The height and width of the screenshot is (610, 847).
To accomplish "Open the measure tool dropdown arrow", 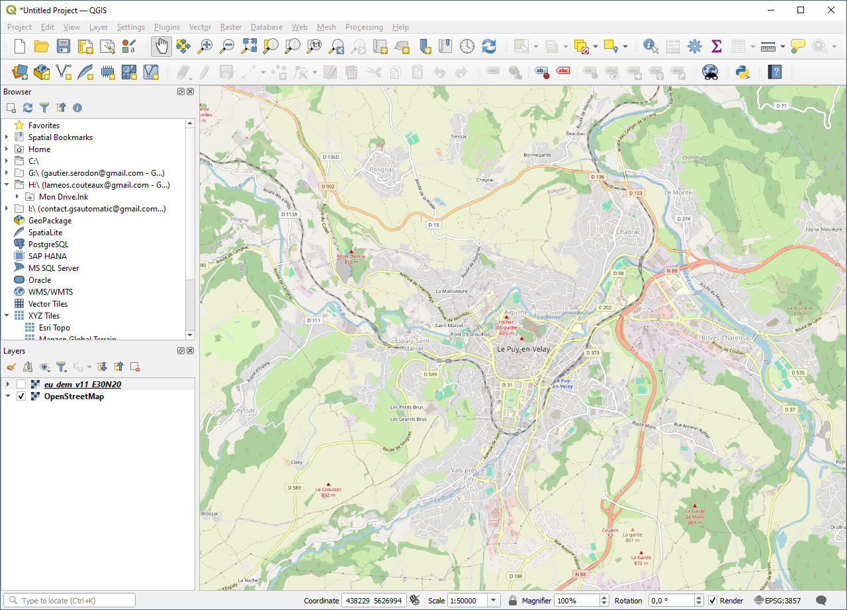I will pyautogui.click(x=783, y=46).
